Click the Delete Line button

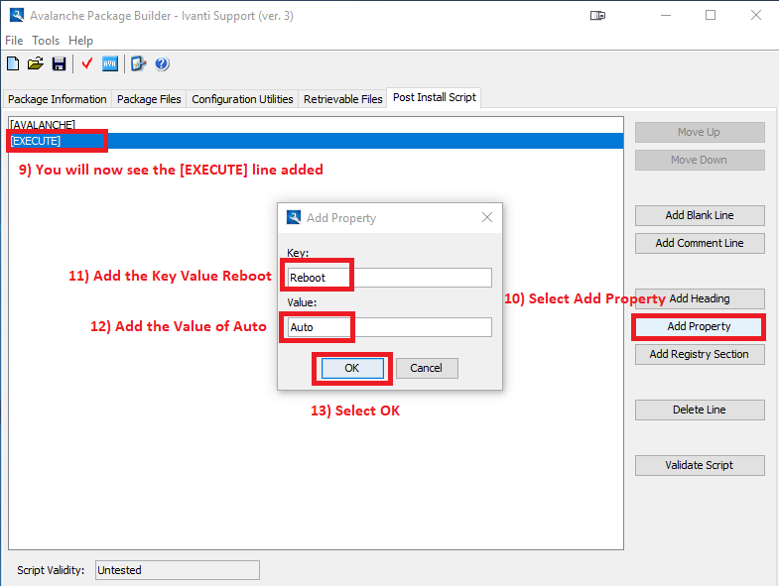(700, 410)
